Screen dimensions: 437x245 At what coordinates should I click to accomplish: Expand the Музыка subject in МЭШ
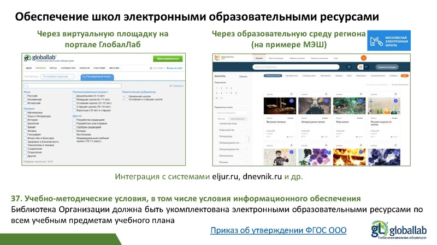(x=246, y=162)
